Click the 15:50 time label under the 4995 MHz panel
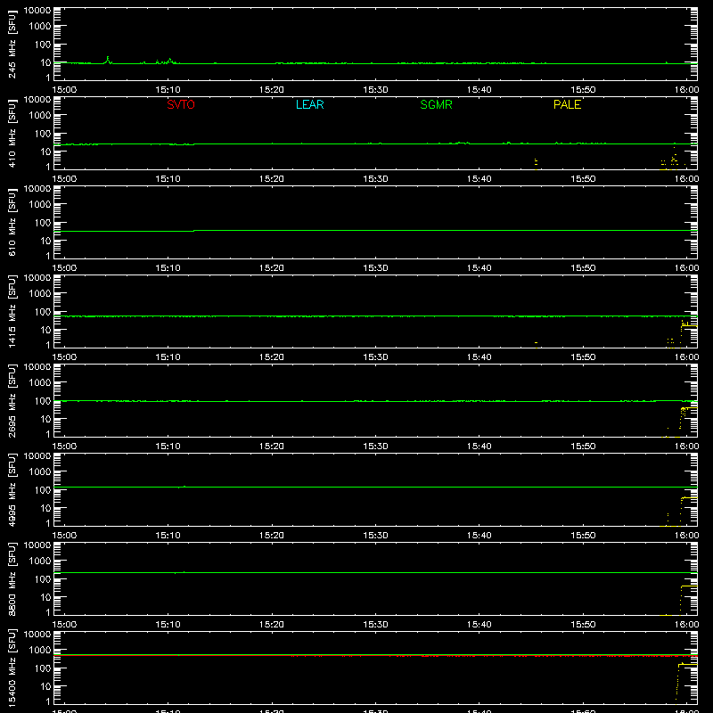713x713 pixels. coord(583,536)
